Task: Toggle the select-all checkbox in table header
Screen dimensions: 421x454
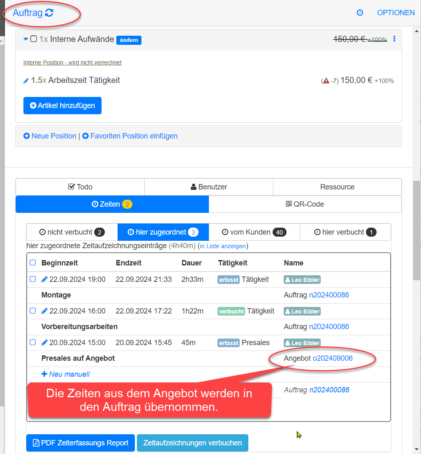Action: (x=33, y=263)
